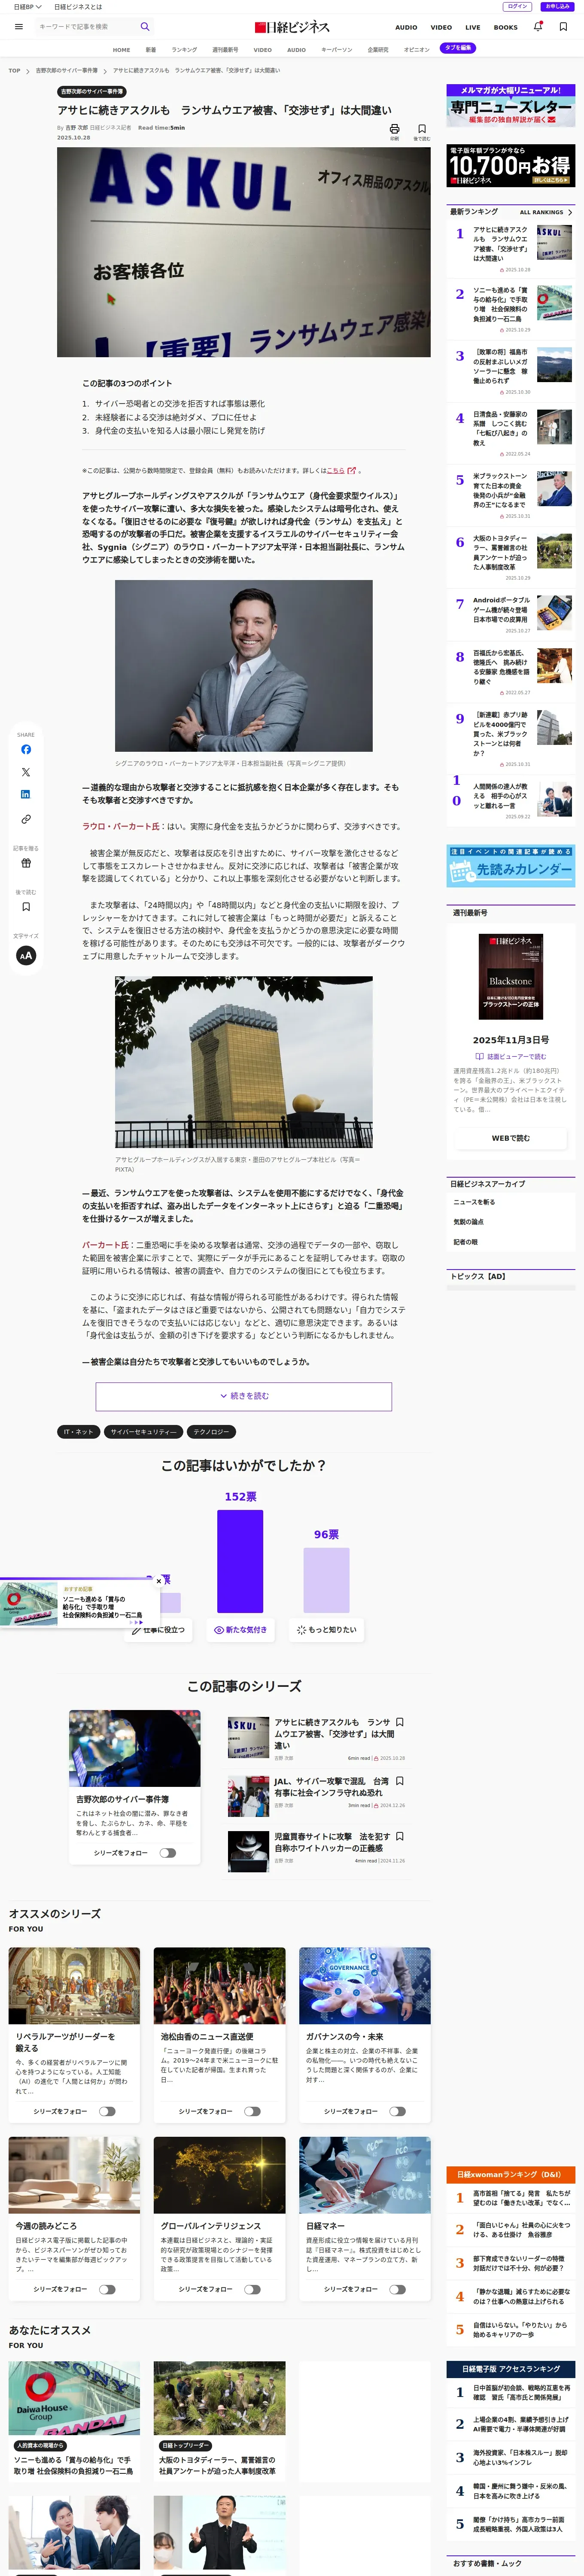
Task: Toggle follow for ガバナンスの今・未来
Action: click(397, 2111)
